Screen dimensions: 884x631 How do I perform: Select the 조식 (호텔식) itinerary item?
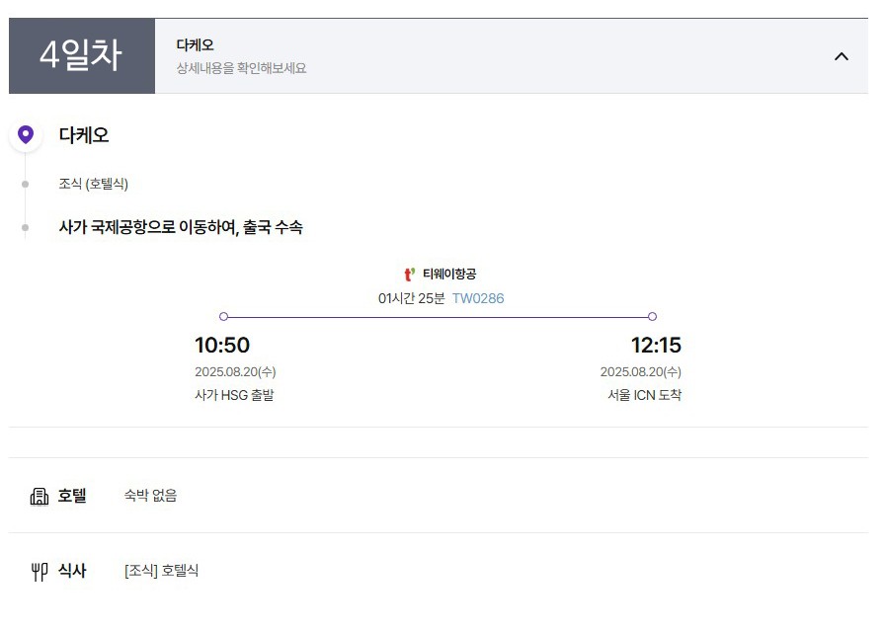94,184
